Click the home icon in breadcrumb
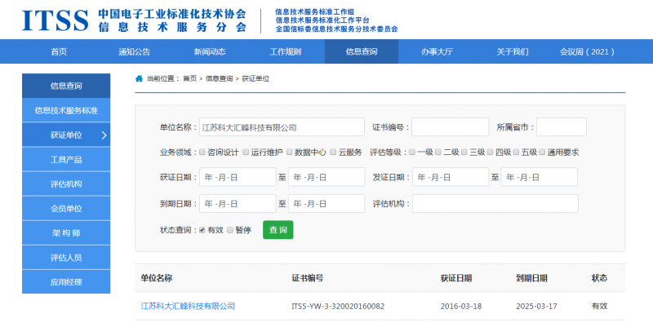The height and width of the screenshot is (323, 653). 139,78
